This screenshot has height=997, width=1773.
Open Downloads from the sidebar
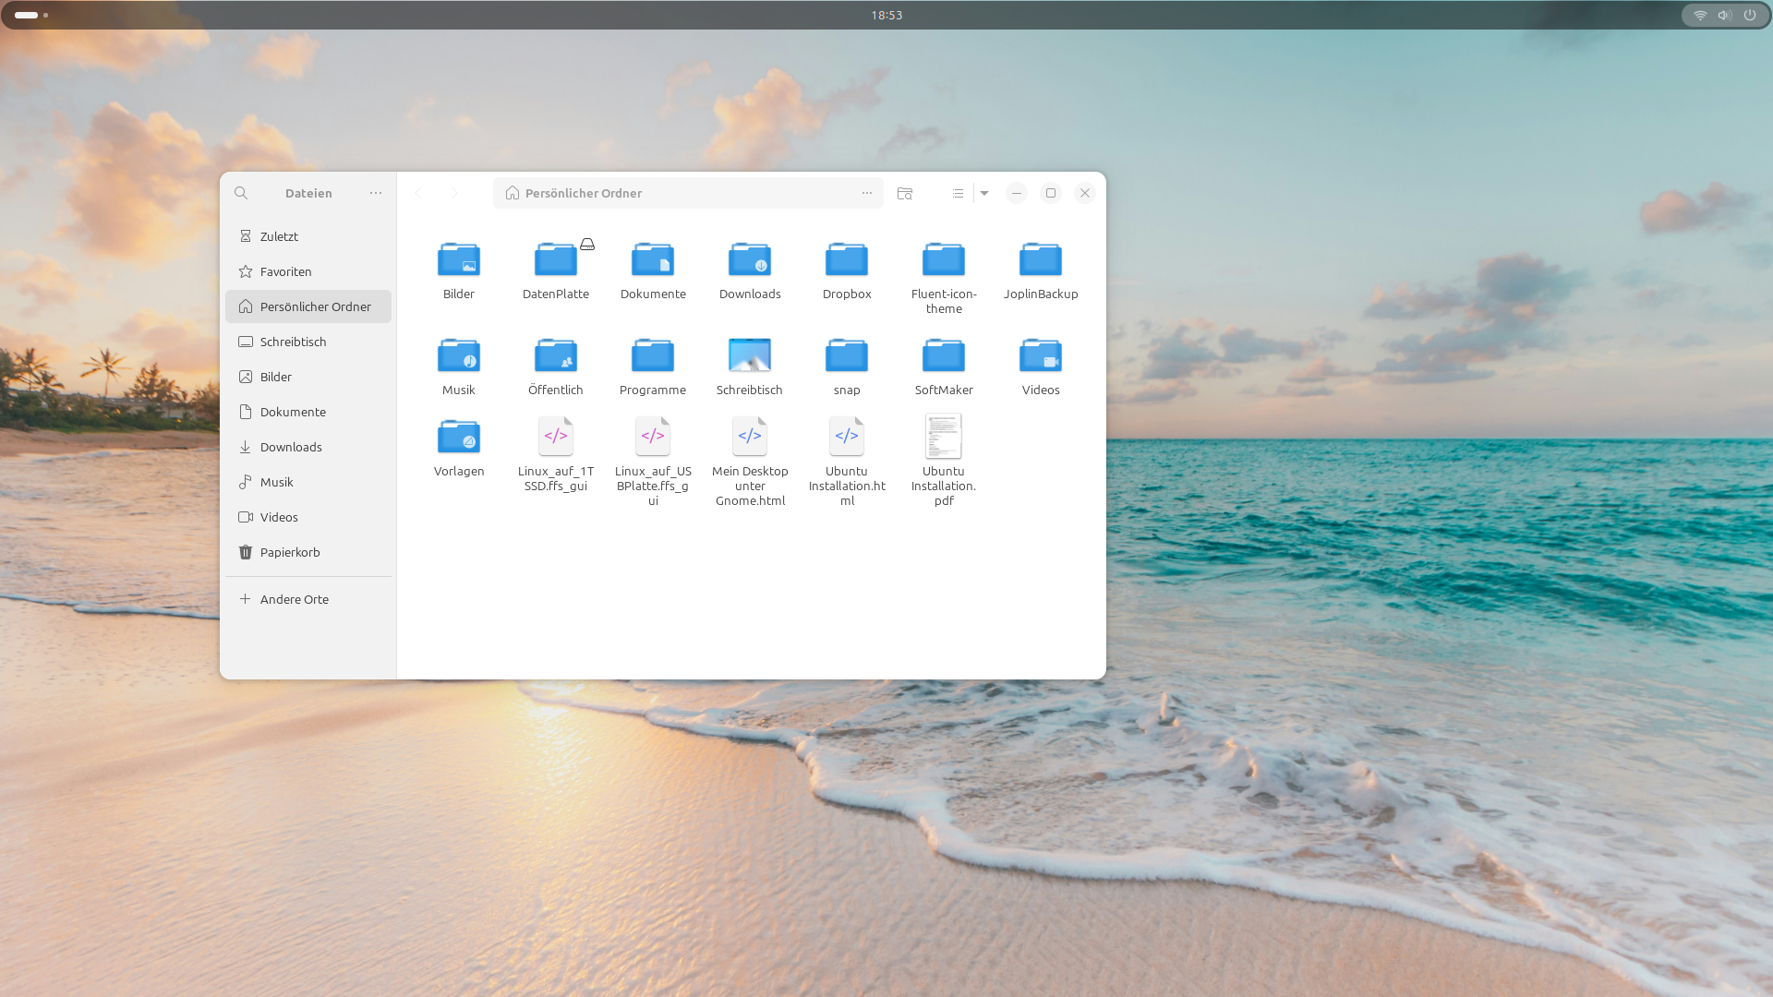click(x=308, y=447)
